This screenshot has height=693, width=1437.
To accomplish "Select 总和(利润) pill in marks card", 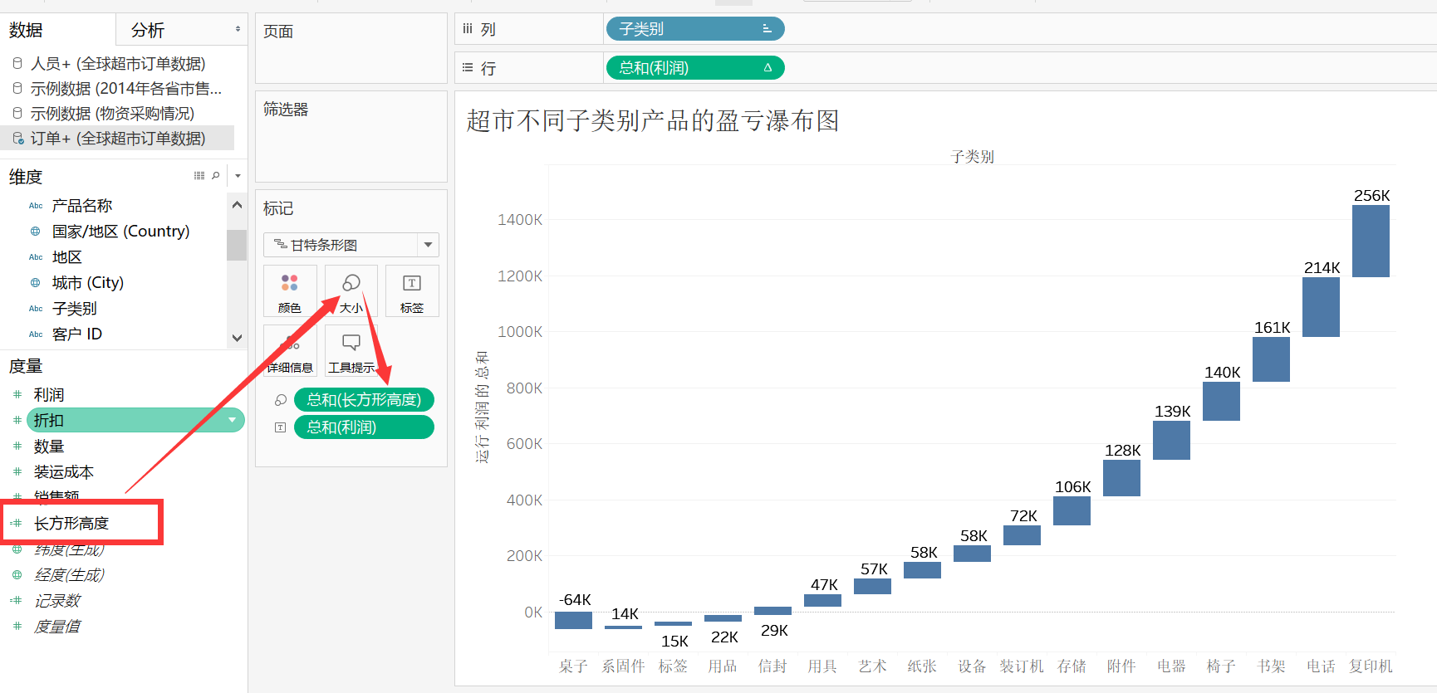I will [x=364, y=427].
